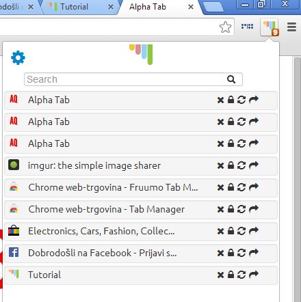Refresh the Tutorial entry in the list

(x=241, y=275)
